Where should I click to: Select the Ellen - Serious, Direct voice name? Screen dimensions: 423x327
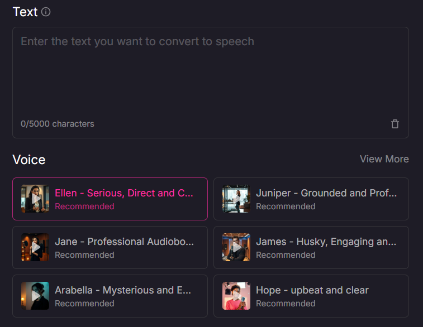(124, 193)
